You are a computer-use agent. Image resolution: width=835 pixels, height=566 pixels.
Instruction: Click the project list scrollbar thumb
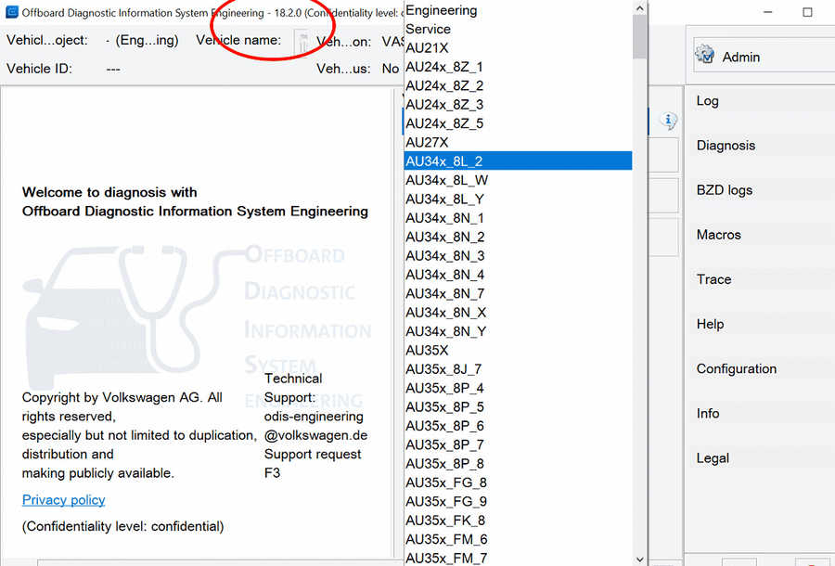(x=639, y=35)
